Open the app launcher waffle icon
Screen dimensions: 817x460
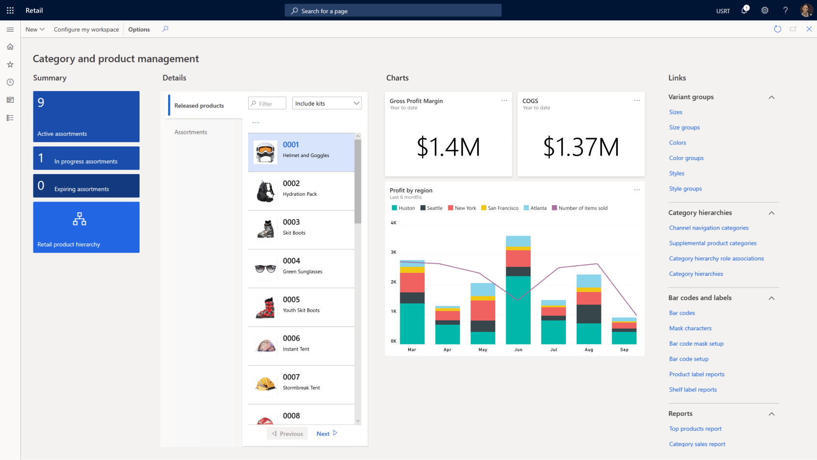pyautogui.click(x=10, y=10)
